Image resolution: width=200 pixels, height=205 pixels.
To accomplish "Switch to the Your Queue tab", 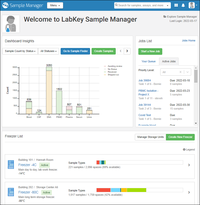I will pos(148,61).
